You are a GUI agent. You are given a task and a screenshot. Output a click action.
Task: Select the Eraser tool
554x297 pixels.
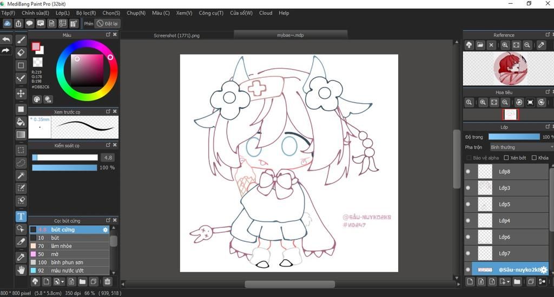pyautogui.click(x=21, y=52)
